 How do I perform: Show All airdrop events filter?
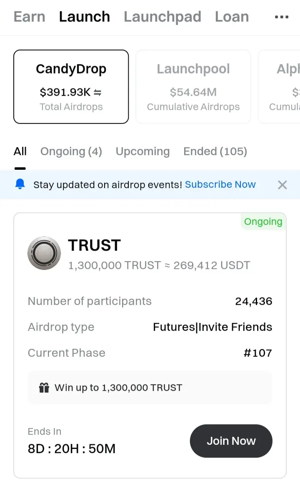click(20, 151)
